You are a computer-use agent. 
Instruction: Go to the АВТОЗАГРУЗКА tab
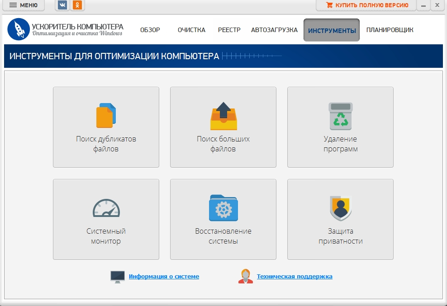(274, 30)
